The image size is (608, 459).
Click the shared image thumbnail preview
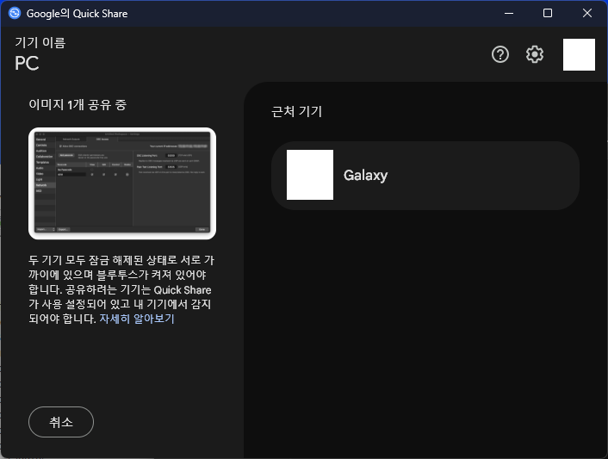coord(122,183)
